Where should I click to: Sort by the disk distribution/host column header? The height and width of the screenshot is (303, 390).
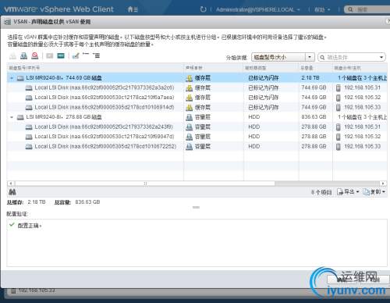tap(360, 68)
